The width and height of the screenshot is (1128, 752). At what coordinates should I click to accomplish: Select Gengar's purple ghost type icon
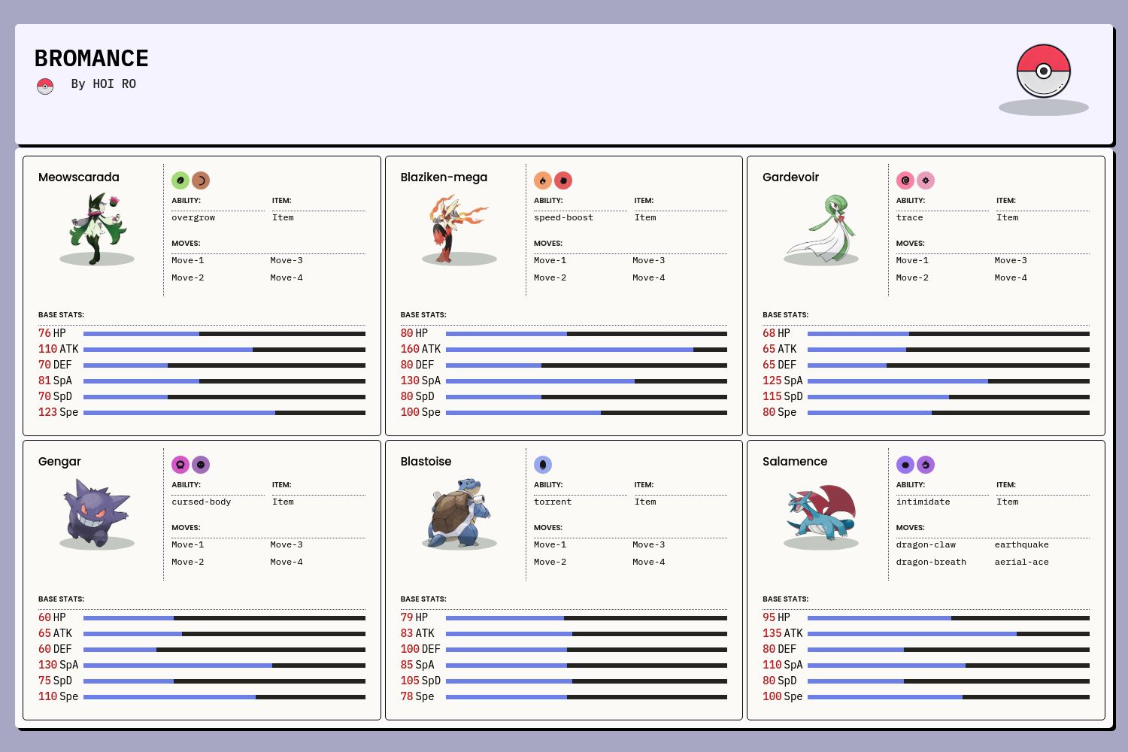tap(201, 465)
